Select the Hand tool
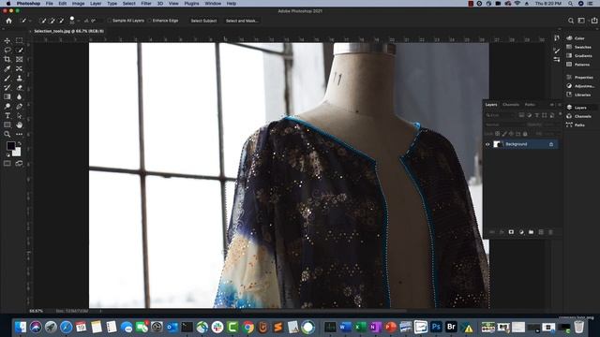 (19, 125)
